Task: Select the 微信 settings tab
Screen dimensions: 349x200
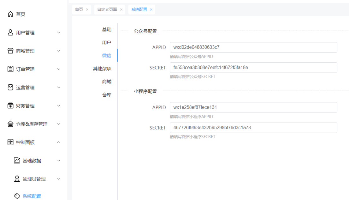Action: coord(107,55)
